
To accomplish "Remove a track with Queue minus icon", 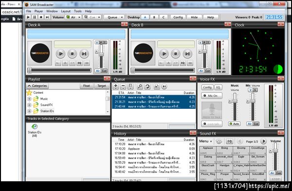I will point(123,87).
